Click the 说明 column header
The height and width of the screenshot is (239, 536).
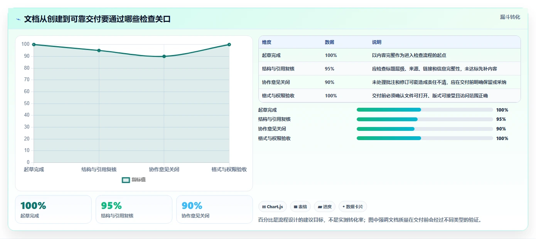pyautogui.click(x=376, y=42)
